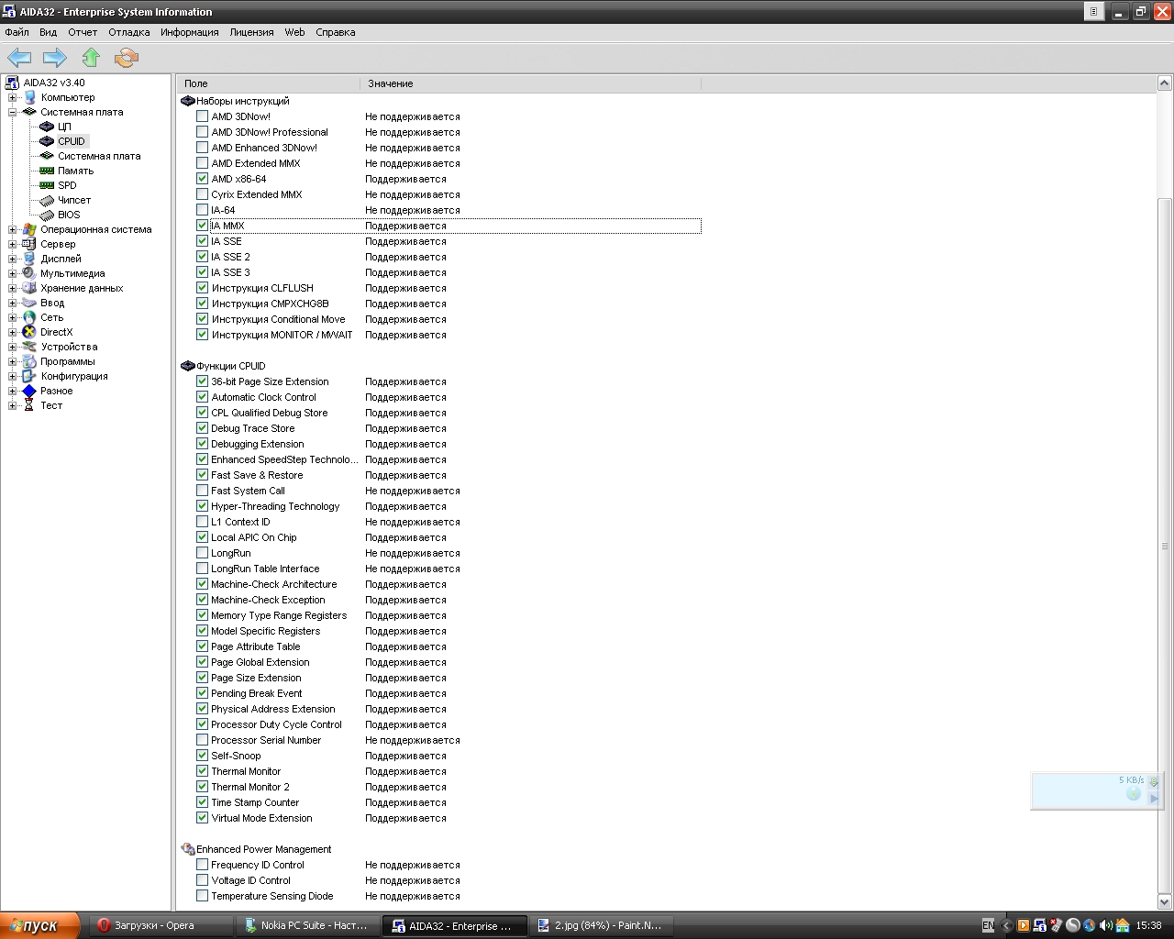Select the CPUID tree item
The width and height of the screenshot is (1174, 939).
71,141
